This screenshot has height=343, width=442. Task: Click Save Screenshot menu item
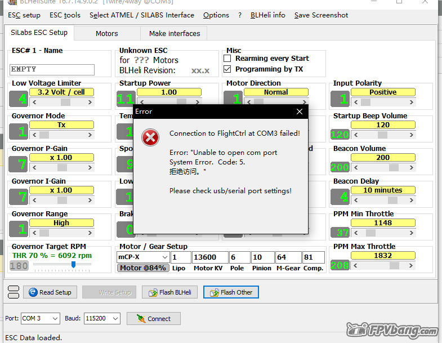click(321, 15)
